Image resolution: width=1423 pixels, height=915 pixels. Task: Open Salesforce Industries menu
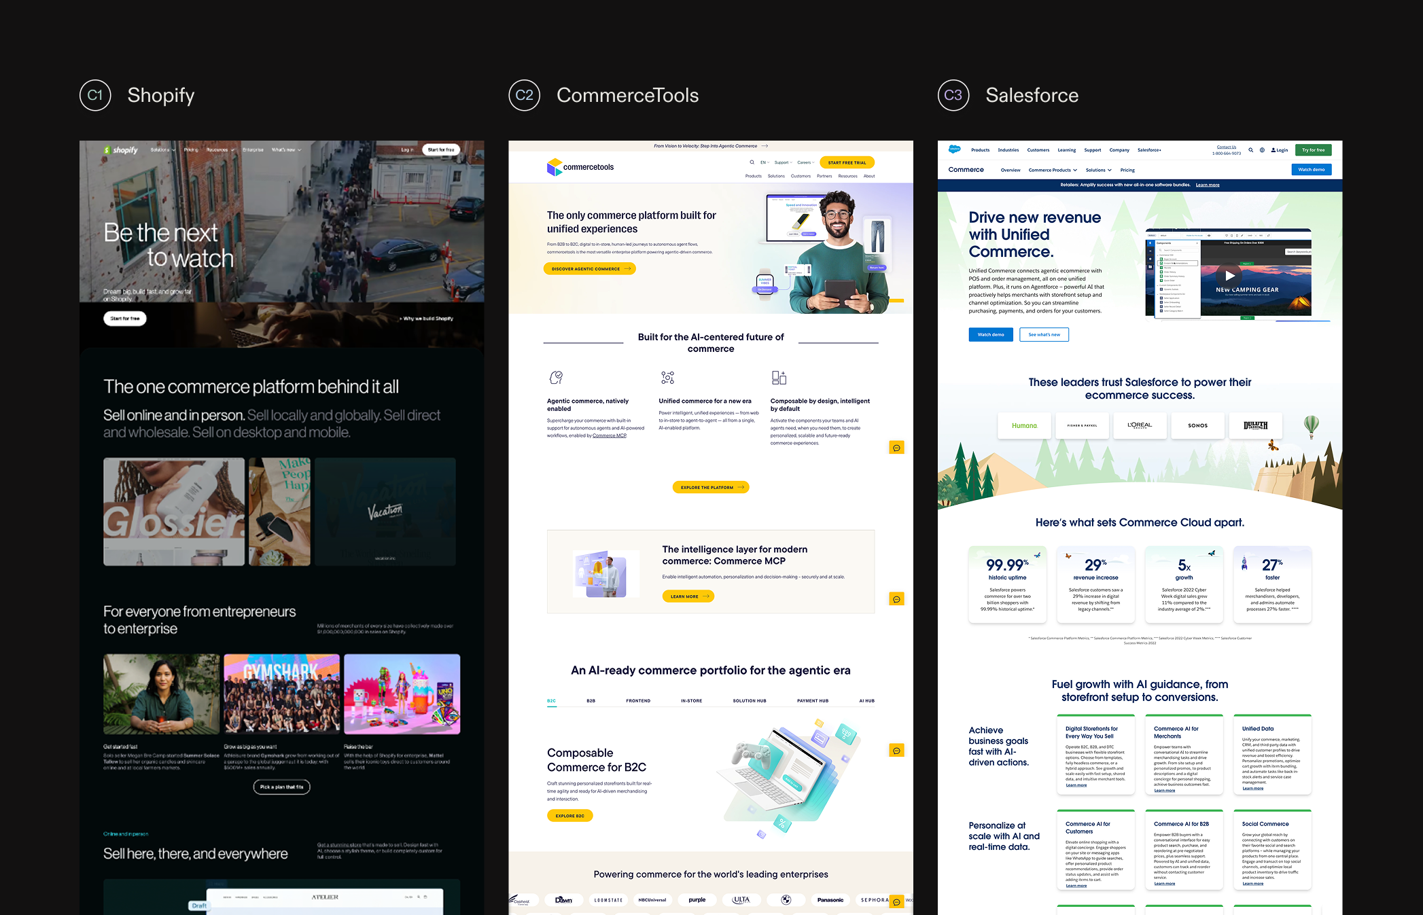click(x=1008, y=150)
